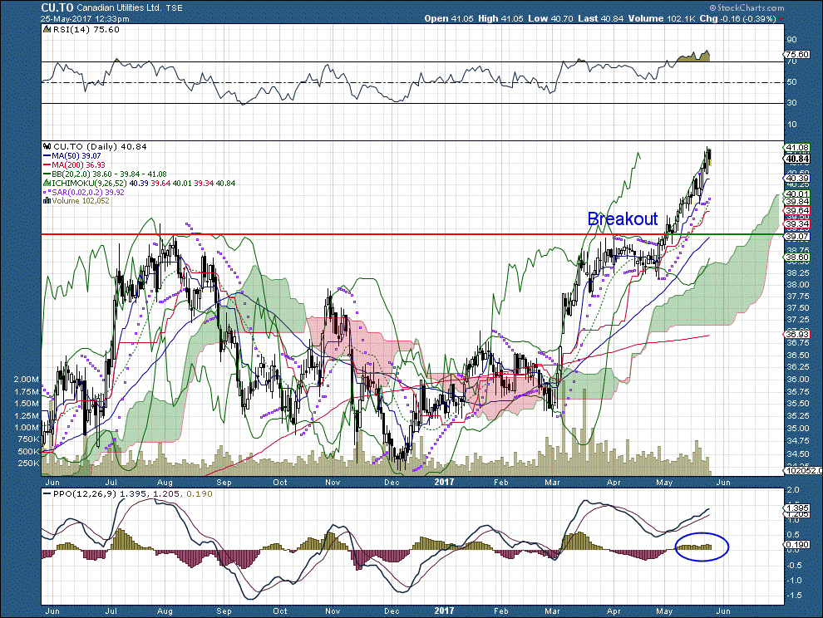Click the Volume 102,052 legend entry
Image resolution: width=823 pixels, height=618 pixels.
tap(81, 200)
